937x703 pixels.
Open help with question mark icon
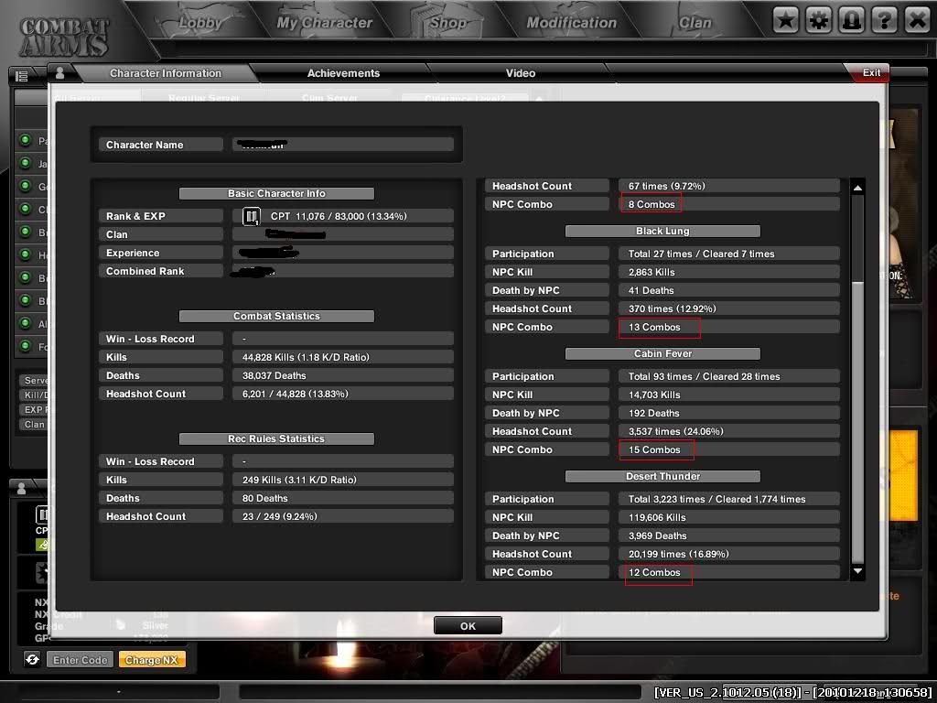(x=884, y=20)
